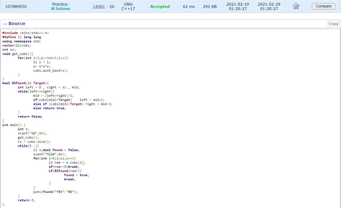Click the Compare button
This screenshot has height=208, width=341.
pos(323,6)
